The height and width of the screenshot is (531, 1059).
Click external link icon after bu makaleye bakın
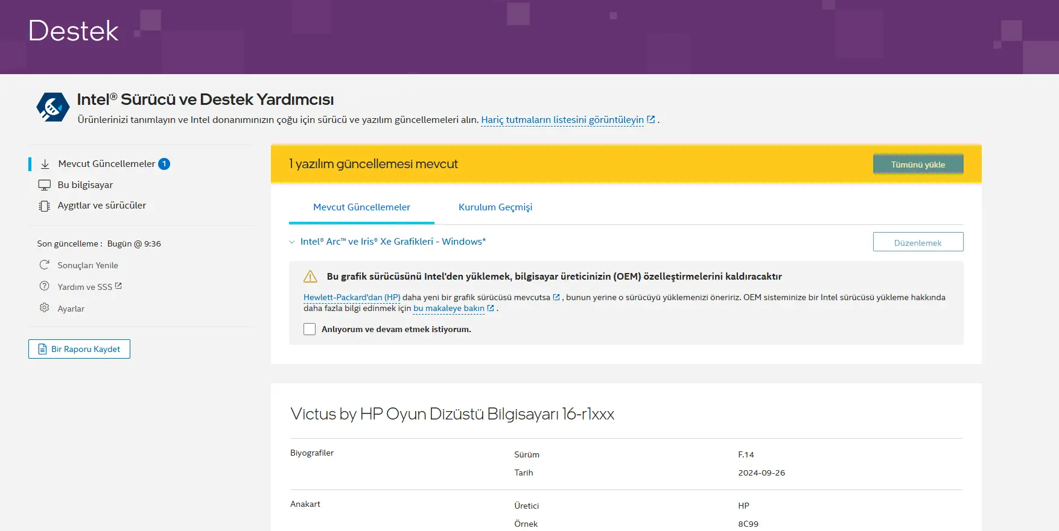click(491, 308)
